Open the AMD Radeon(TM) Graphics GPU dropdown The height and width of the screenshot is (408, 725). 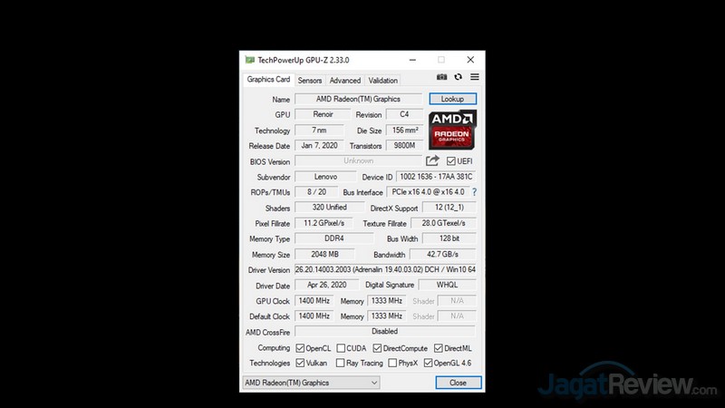311,383
